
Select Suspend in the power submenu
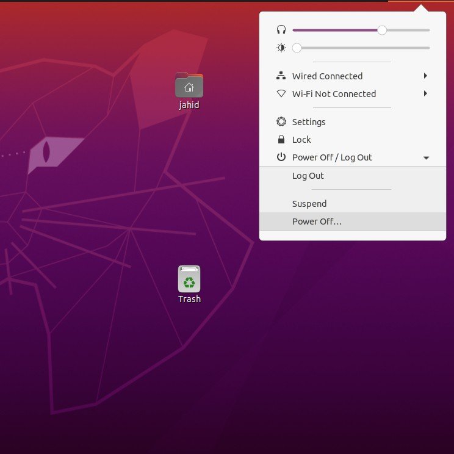pyautogui.click(x=352, y=204)
